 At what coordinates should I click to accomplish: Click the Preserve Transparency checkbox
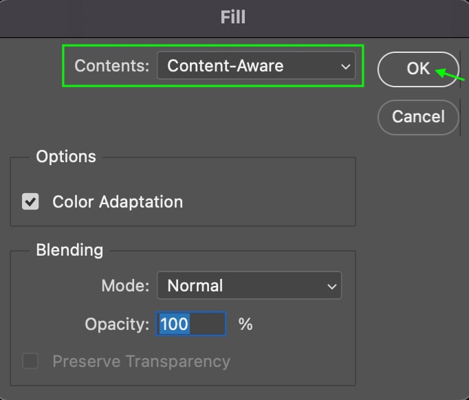(30, 361)
